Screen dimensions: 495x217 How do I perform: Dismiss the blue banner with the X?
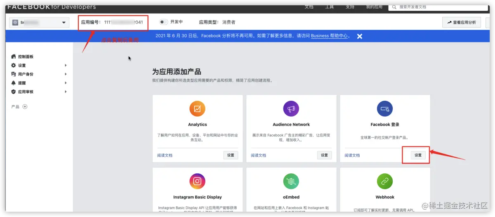[360, 36]
